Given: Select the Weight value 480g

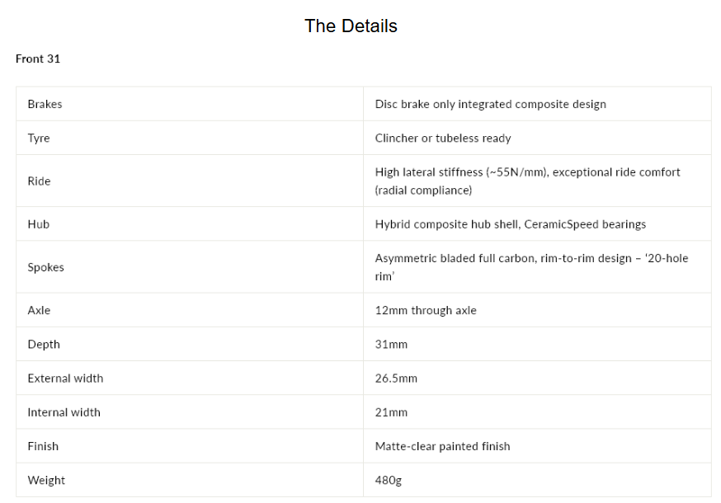Looking at the screenshot, I should (x=388, y=481).
